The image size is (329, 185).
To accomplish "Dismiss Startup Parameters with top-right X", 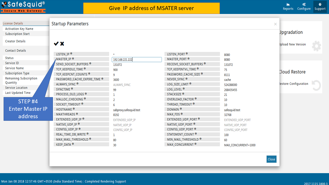I will coord(275,24).
